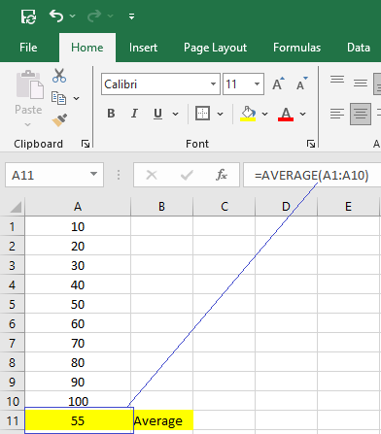Select Align Left icon
This screenshot has height=434, width=381.
tap(337, 114)
